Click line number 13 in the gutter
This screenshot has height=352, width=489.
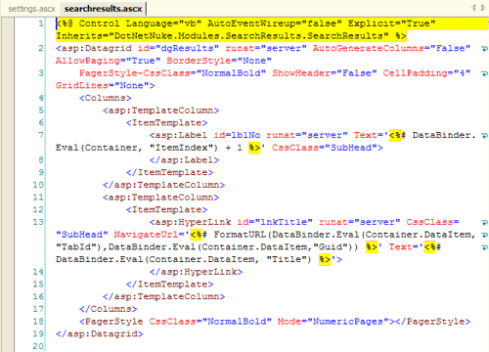[x=38, y=222]
